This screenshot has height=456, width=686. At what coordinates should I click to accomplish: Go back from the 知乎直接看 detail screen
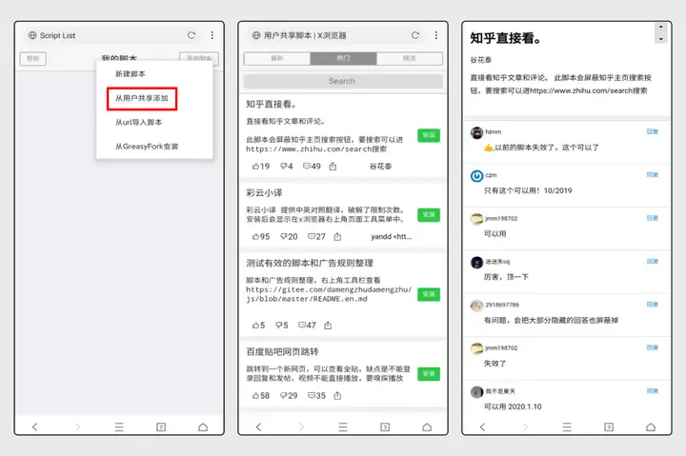[x=482, y=426]
